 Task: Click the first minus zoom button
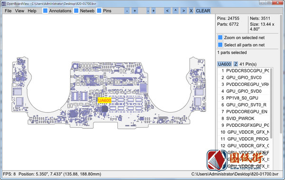(127, 11)
